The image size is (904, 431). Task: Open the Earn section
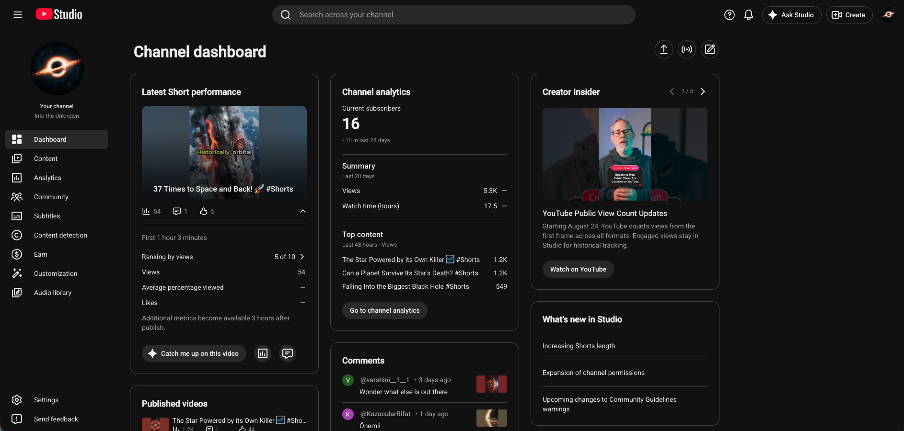click(x=57, y=254)
